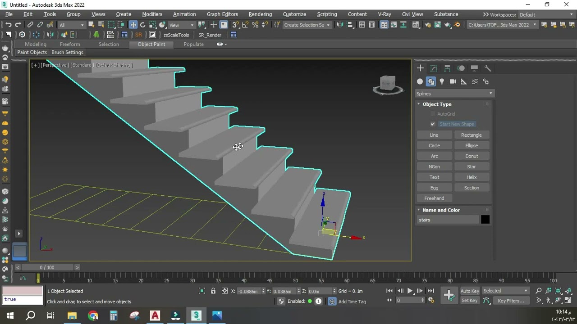Select the Cameras category icon
577x324 pixels.
pyautogui.click(x=453, y=81)
